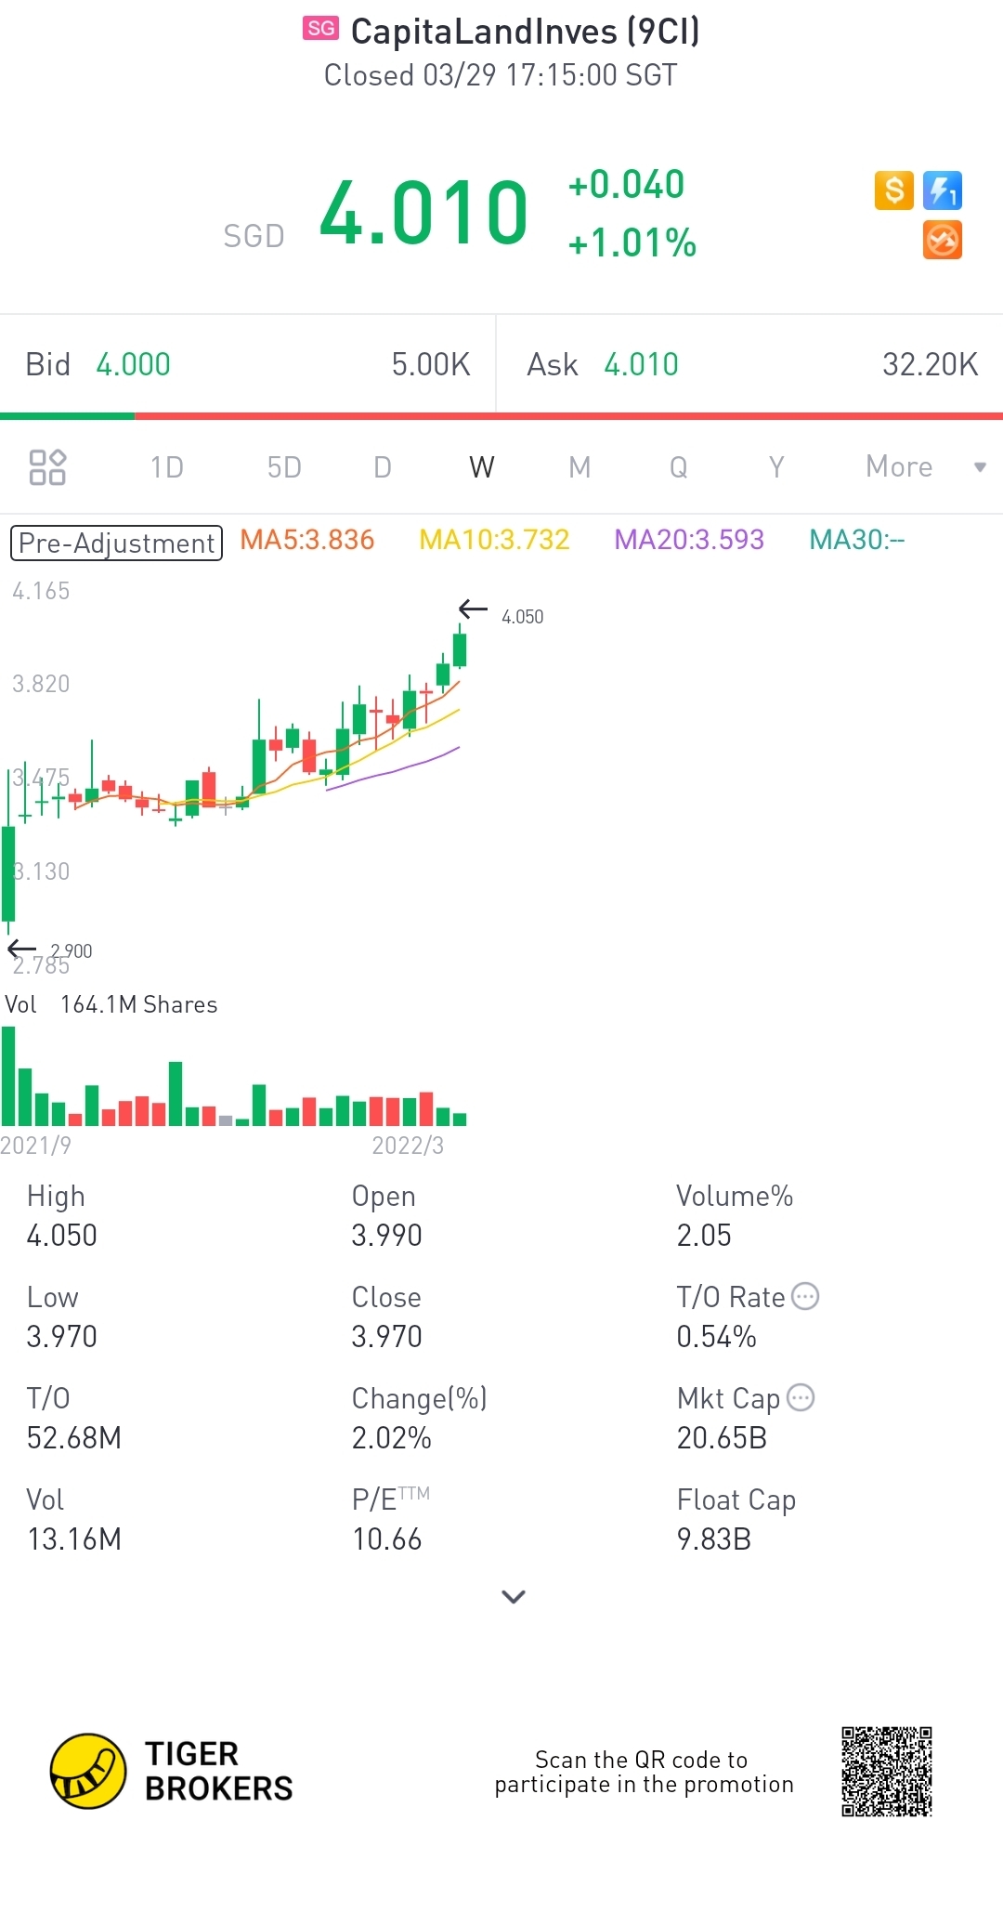1003x1912 pixels.
Task: Tap the orange chart-ban icon
Action: [x=942, y=240]
